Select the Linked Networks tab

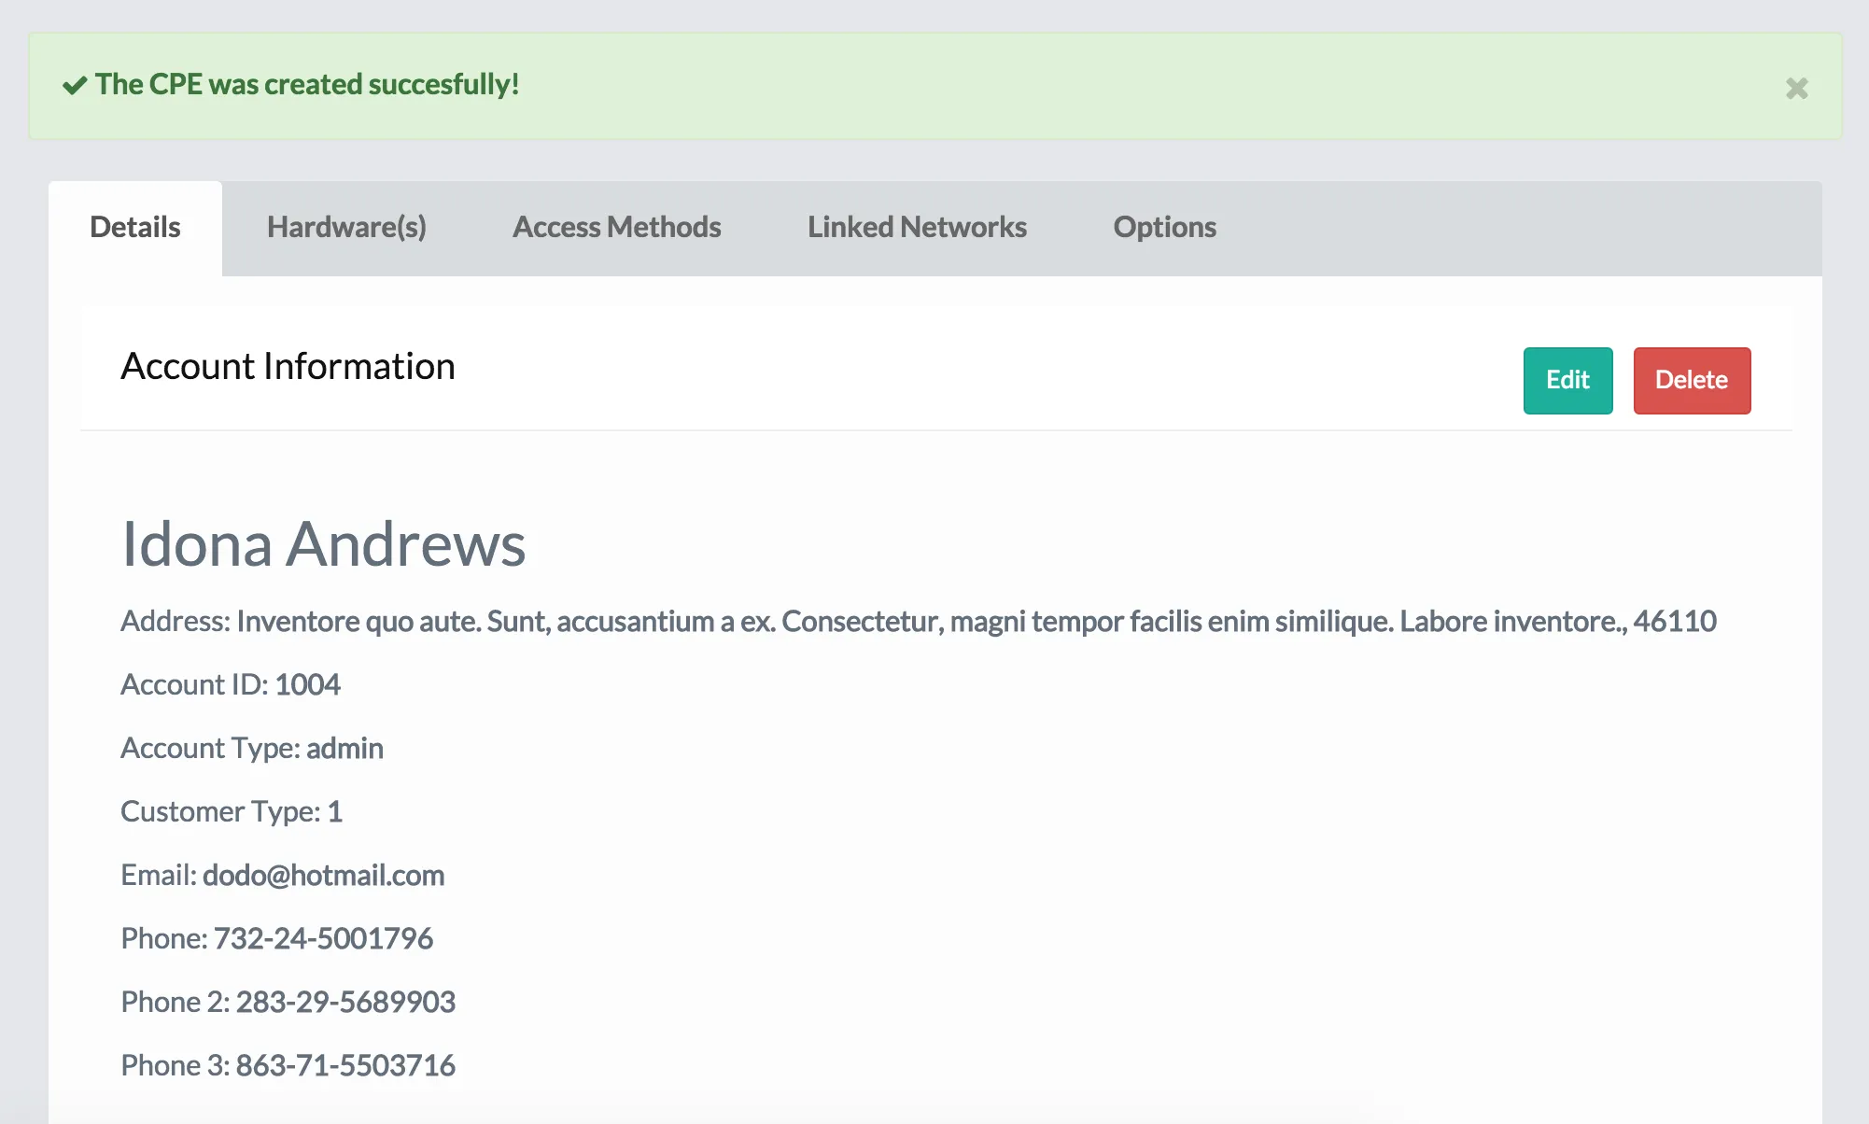tap(917, 227)
